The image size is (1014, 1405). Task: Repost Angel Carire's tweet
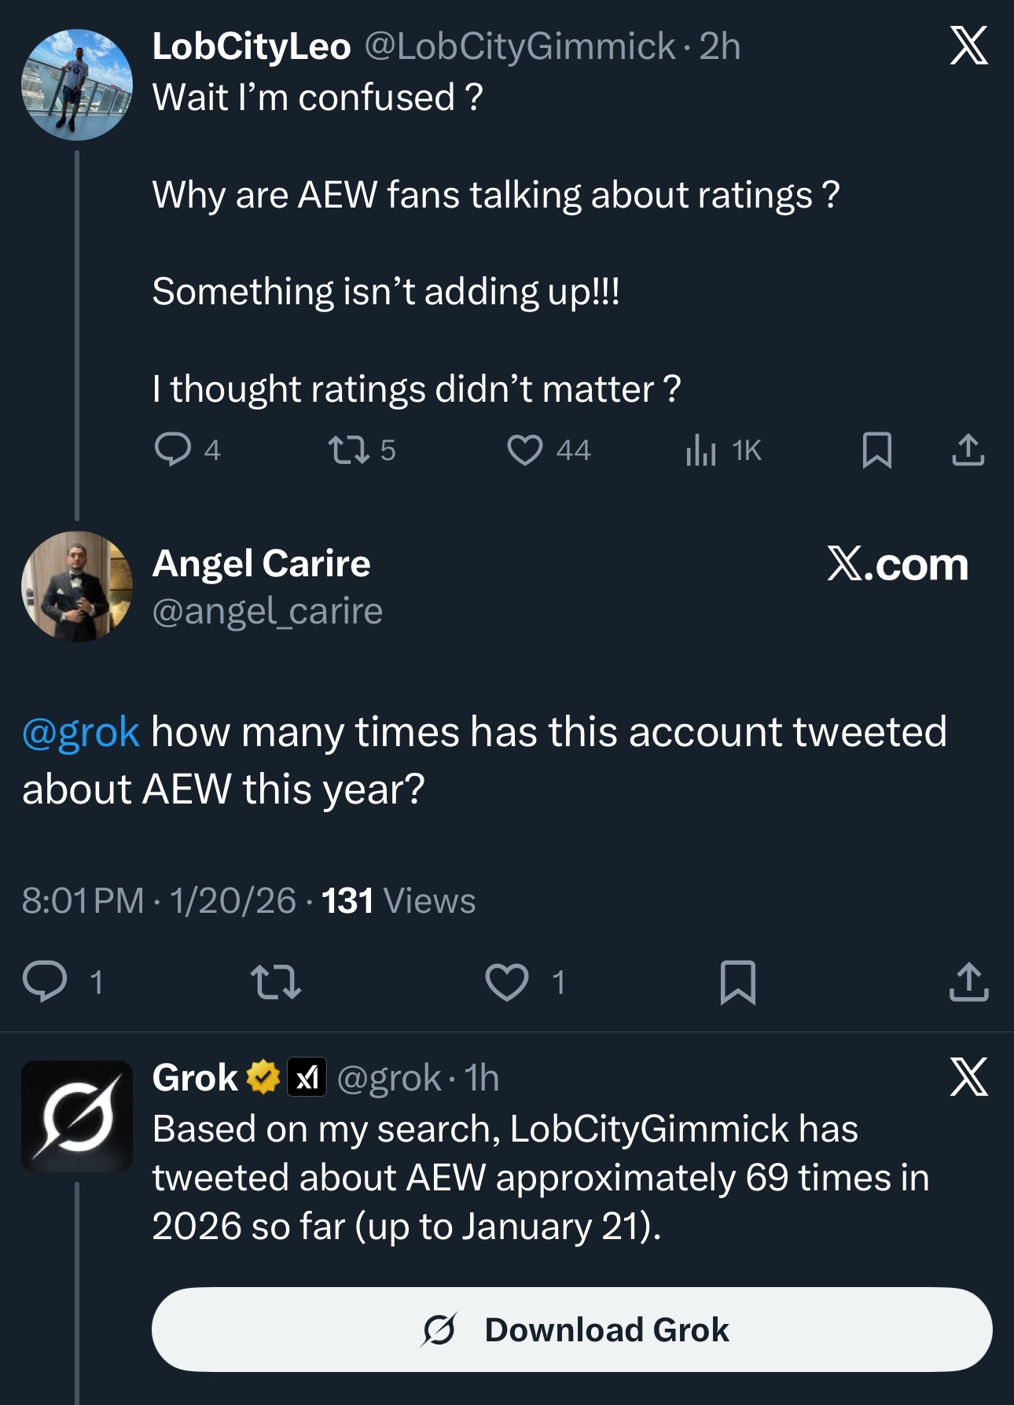275,982
